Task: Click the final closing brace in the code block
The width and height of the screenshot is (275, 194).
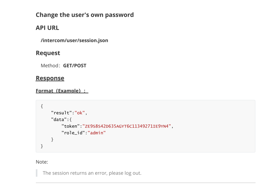Action: point(42,146)
